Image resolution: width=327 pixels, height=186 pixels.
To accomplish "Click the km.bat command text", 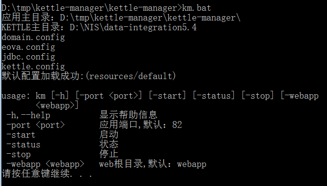I will click(x=197, y=8).
